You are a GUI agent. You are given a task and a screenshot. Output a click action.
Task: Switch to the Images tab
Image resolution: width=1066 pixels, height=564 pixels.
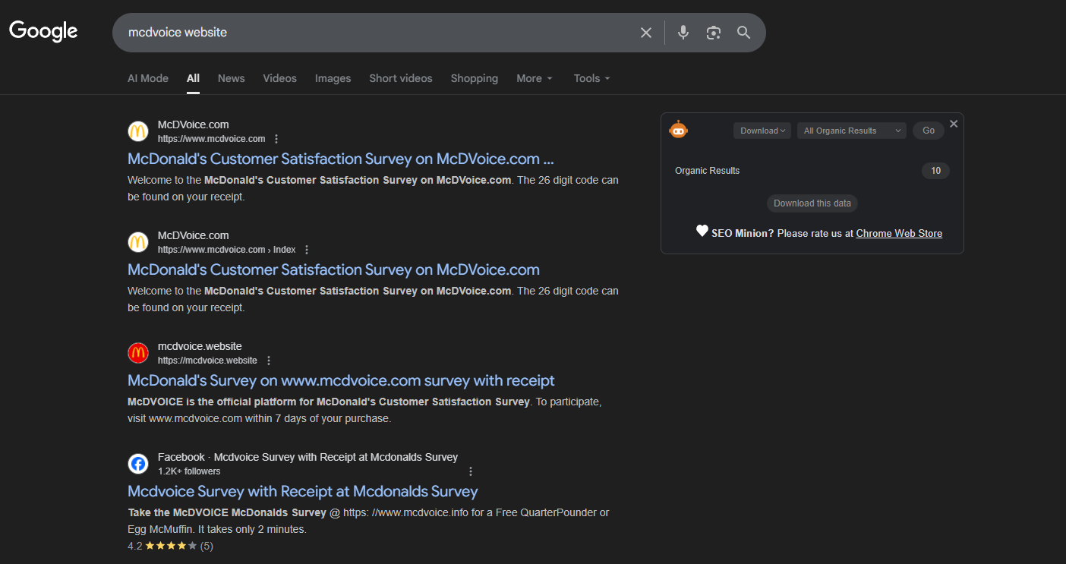point(333,78)
